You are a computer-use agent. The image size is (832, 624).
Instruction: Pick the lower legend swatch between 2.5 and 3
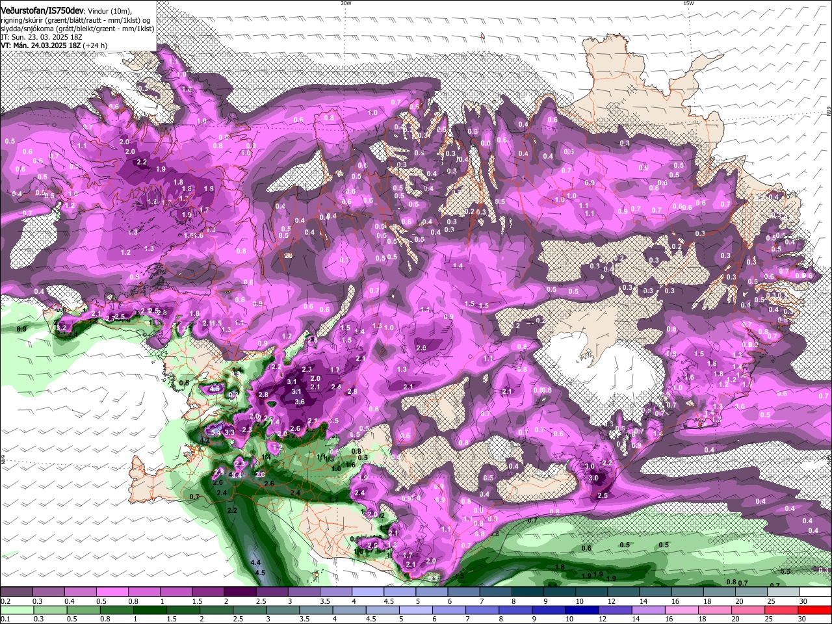pos(250,610)
